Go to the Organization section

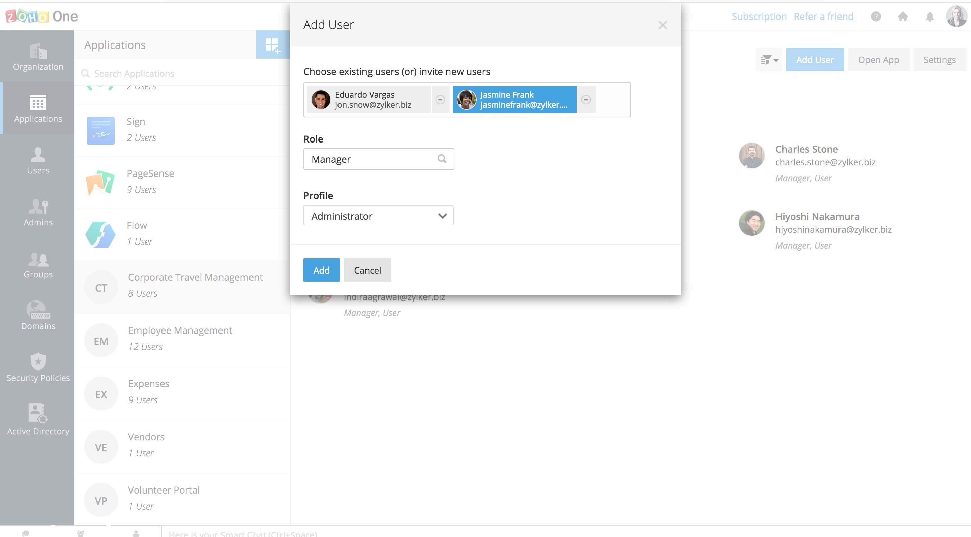tap(38, 57)
